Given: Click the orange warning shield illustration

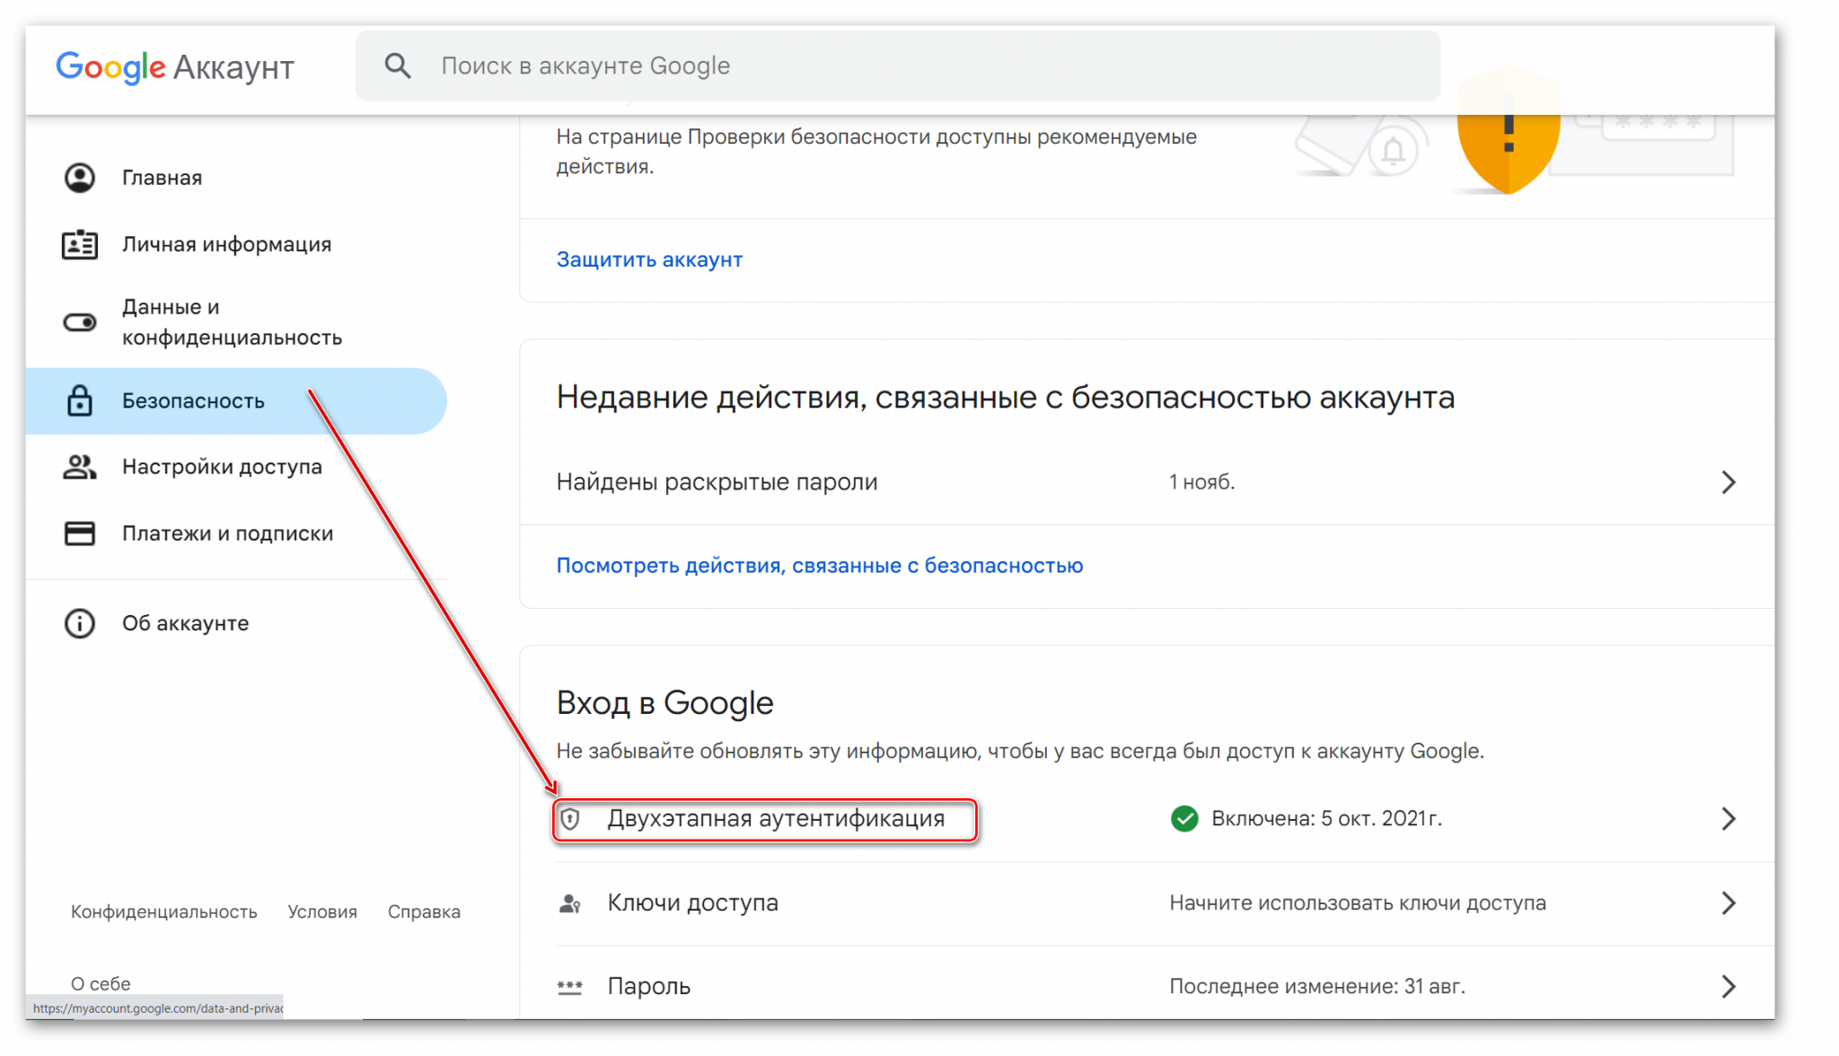Looking at the screenshot, I should click(x=1508, y=132).
